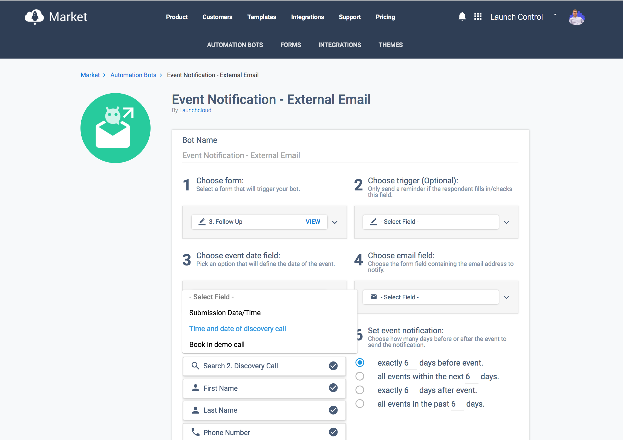The image size is (623, 440).
Task: Open the Launch Control account dropdown arrow
Action: point(555,15)
